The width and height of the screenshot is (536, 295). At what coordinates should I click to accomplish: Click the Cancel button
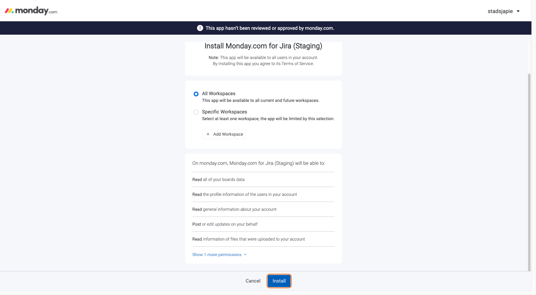pos(253,281)
